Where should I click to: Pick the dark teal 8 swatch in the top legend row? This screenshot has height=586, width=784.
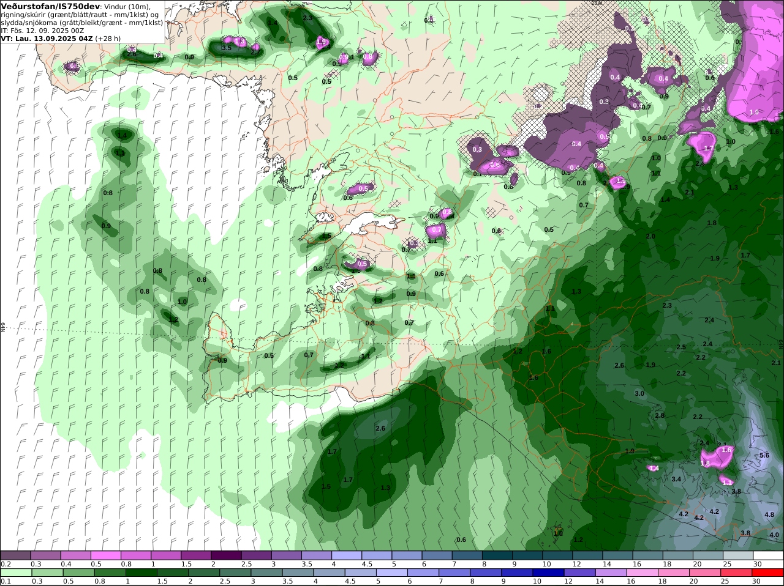(x=497, y=555)
